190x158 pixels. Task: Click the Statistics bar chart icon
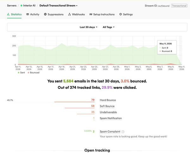[x=8, y=14]
